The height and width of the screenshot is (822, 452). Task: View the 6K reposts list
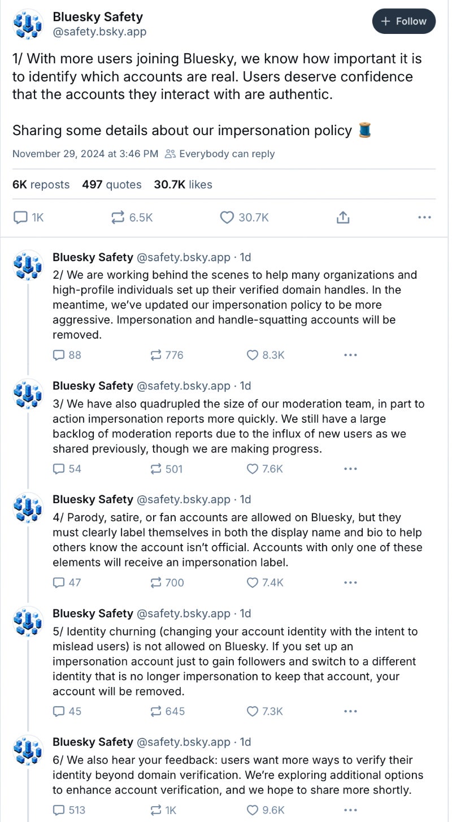click(41, 184)
